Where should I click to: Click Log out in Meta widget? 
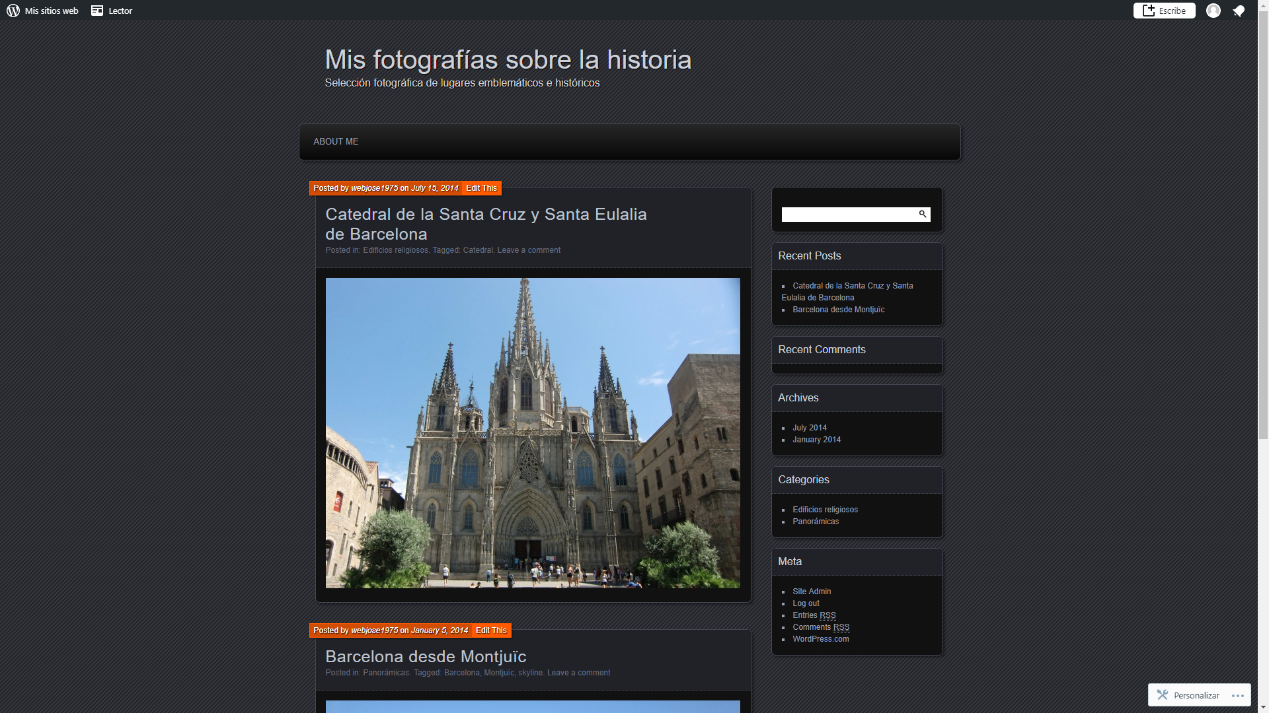[806, 603]
